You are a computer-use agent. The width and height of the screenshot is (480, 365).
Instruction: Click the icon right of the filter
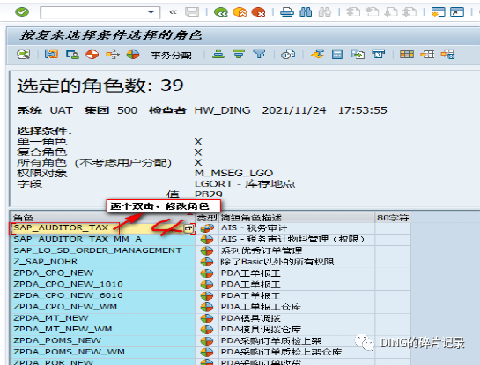[x=288, y=55]
